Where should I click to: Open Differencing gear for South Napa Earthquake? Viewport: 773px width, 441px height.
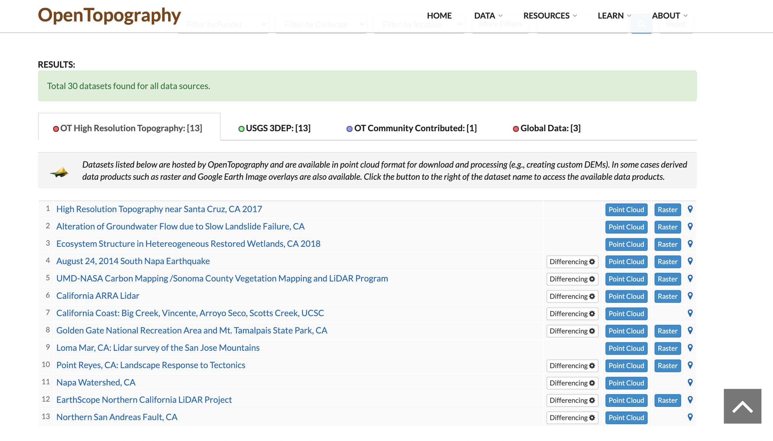click(x=572, y=262)
